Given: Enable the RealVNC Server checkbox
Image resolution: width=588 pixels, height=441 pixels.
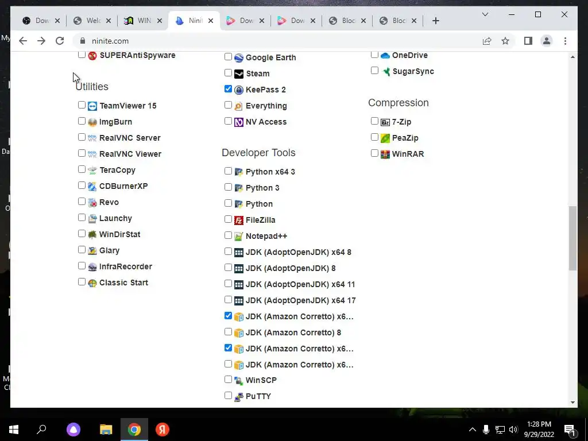Looking at the screenshot, I should pos(82,137).
